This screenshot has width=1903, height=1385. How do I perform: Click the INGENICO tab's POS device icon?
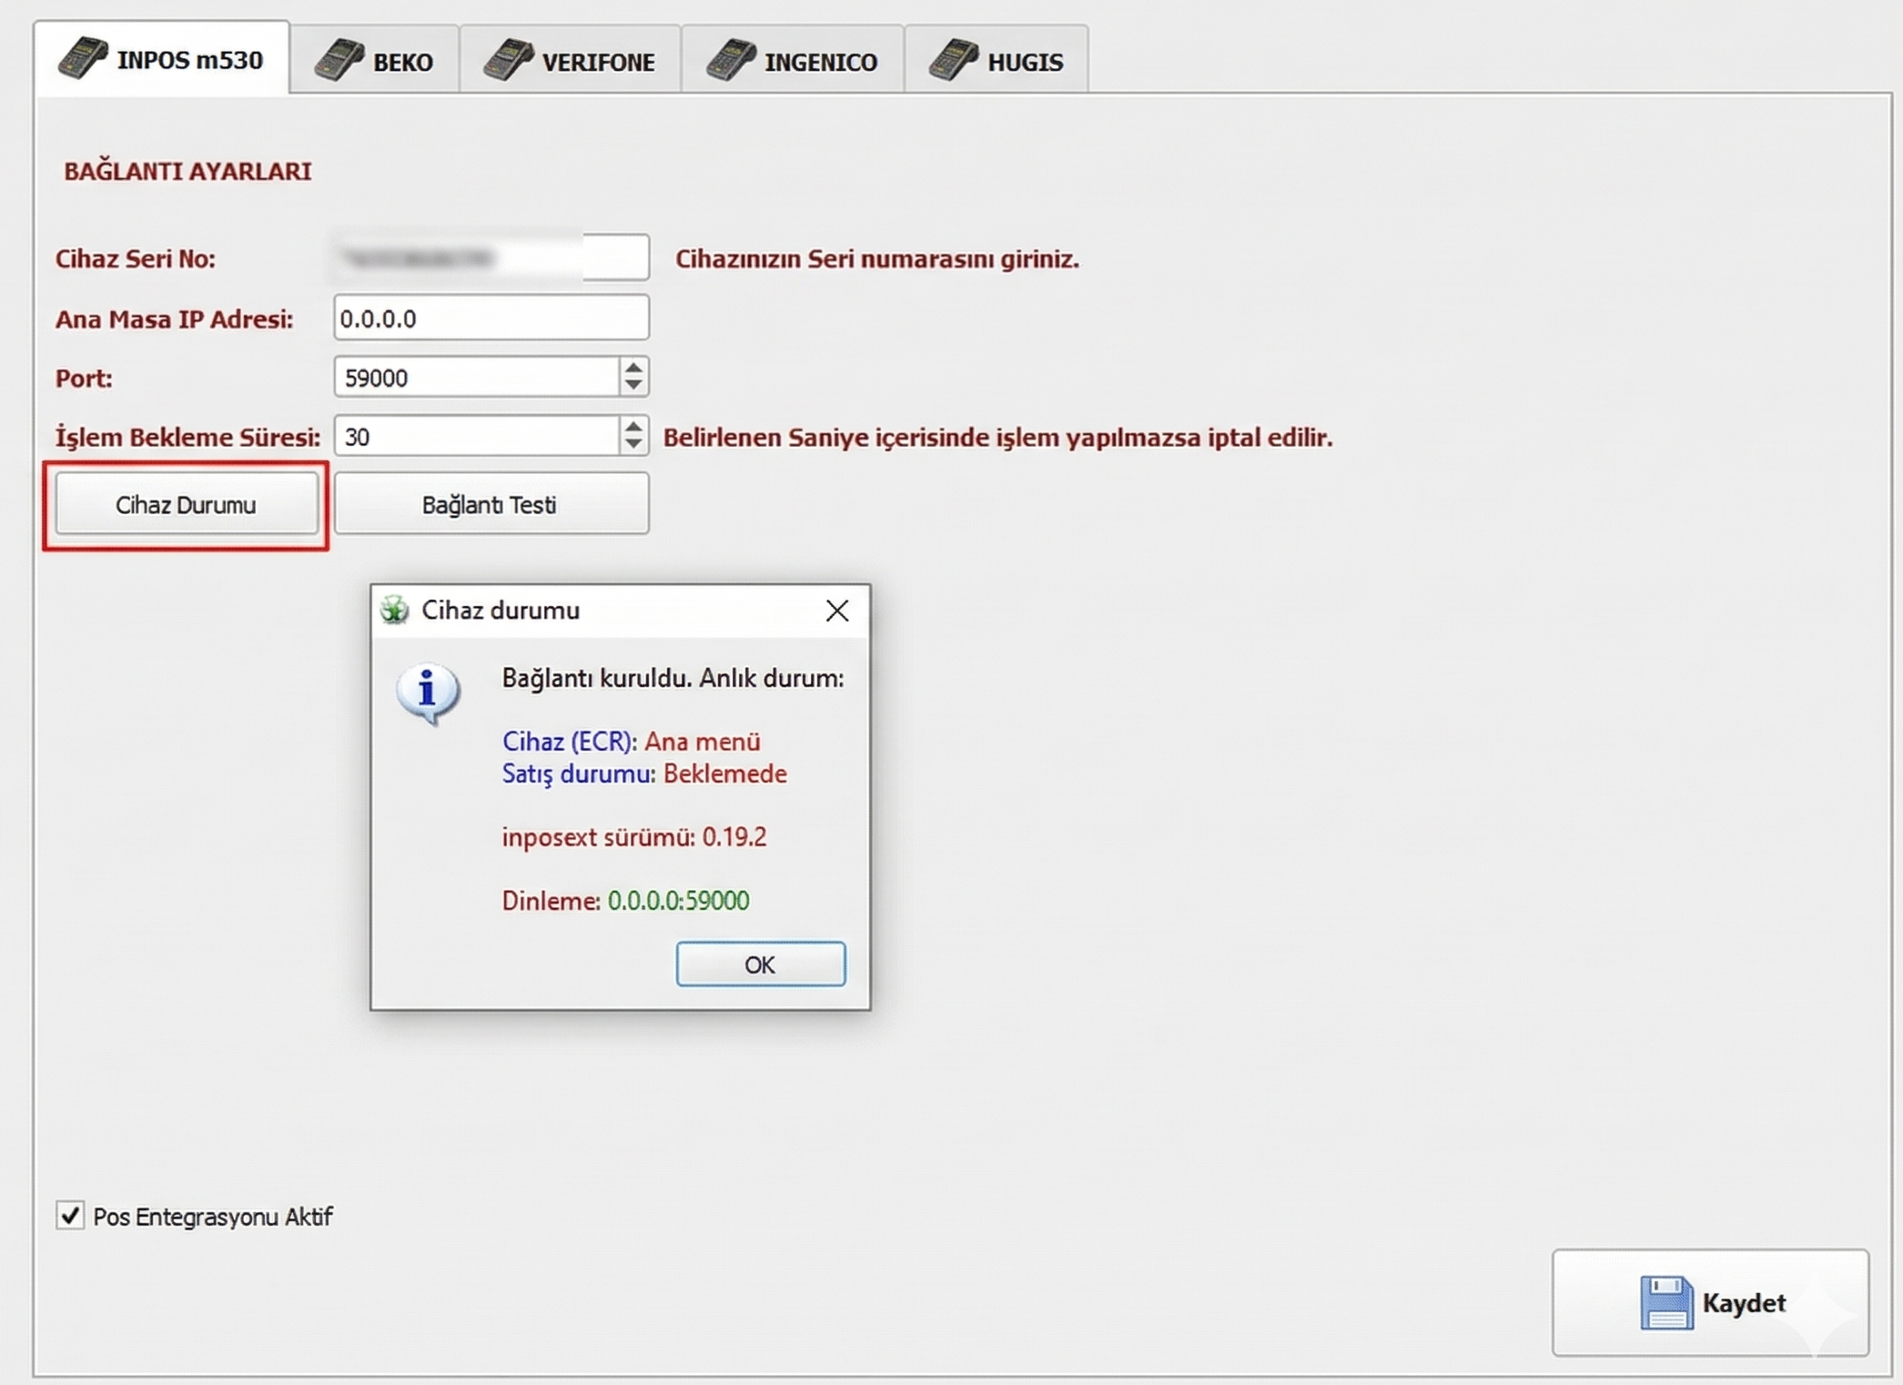[x=731, y=60]
